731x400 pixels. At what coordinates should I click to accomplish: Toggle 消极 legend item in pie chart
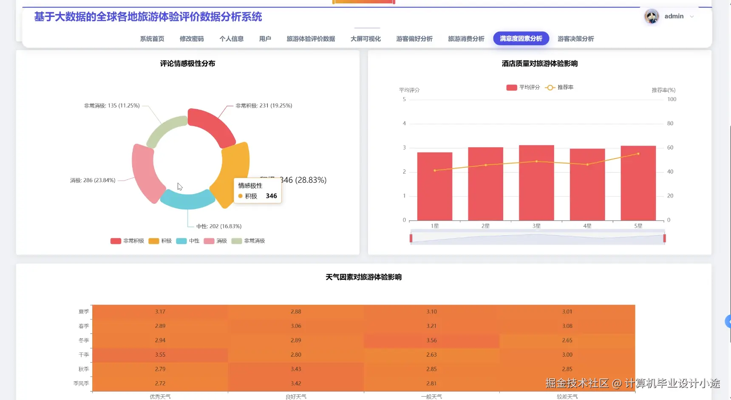pos(215,241)
